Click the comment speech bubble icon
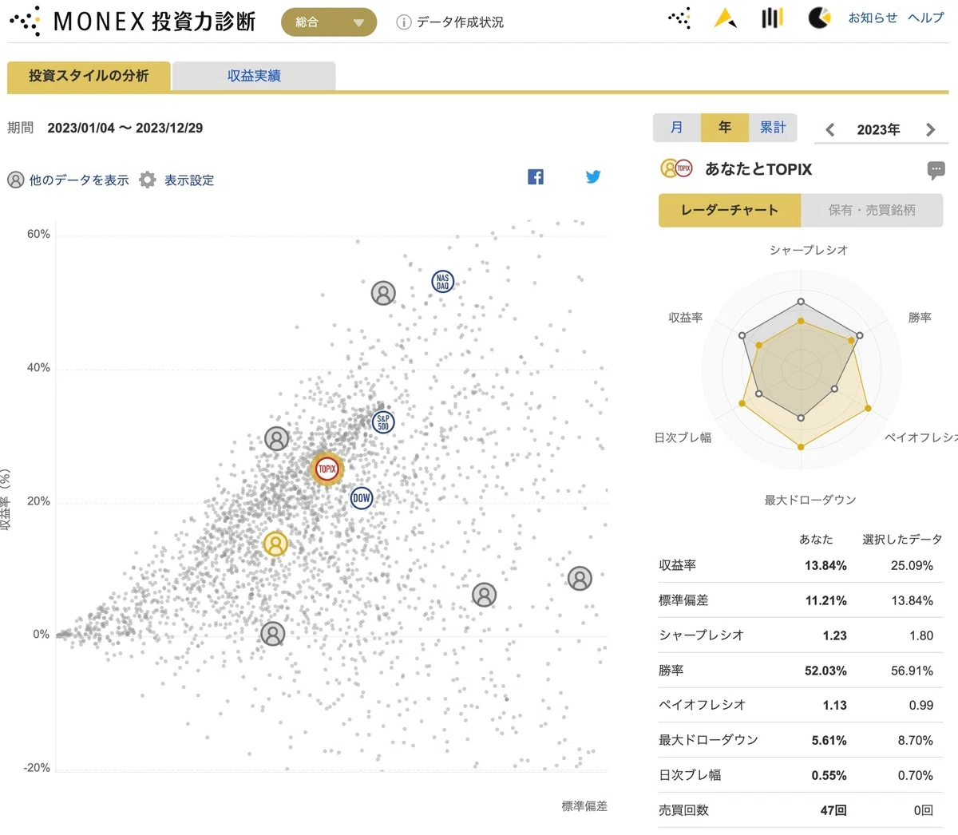The width and height of the screenshot is (958, 835). coord(936,169)
